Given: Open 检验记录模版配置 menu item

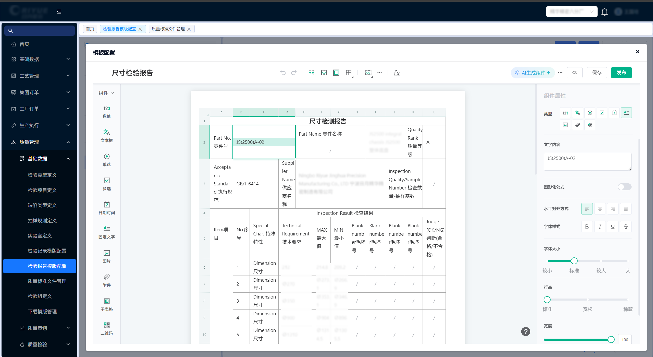Looking at the screenshot, I should (x=47, y=251).
